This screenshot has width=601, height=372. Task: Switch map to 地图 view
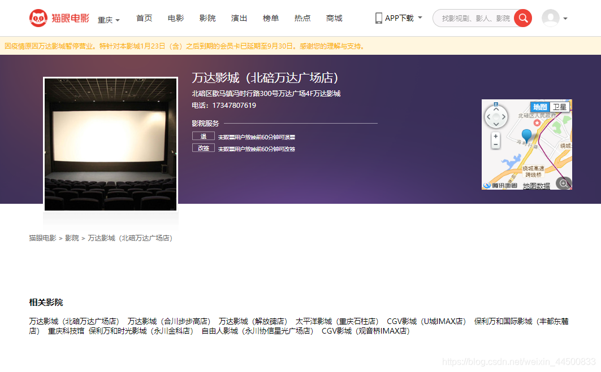coord(540,107)
